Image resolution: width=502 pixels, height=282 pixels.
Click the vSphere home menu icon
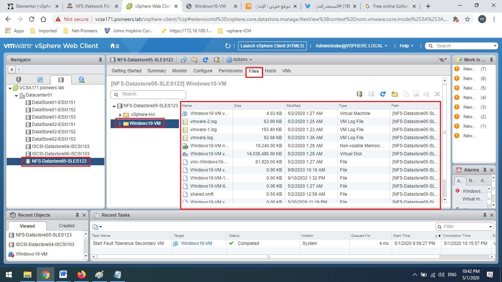tap(115, 46)
